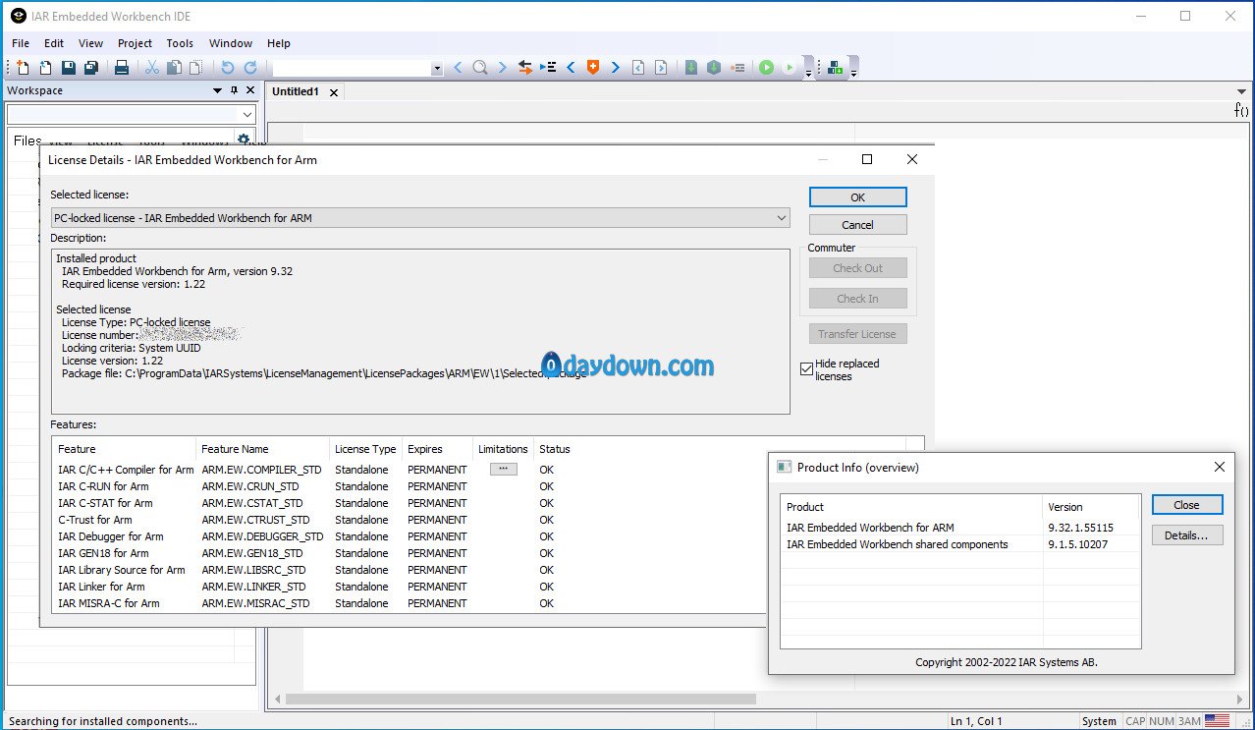Screen dimensions: 1255x730
Task: Click the New Document toolbar icon
Action: [23, 68]
